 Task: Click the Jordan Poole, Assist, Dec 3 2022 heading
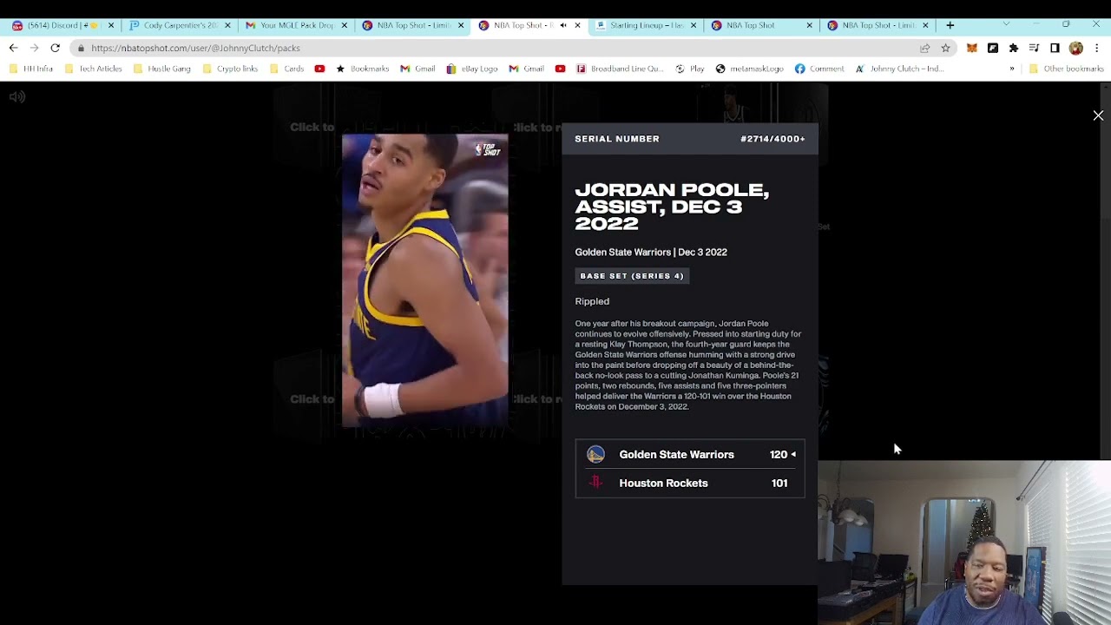point(672,207)
